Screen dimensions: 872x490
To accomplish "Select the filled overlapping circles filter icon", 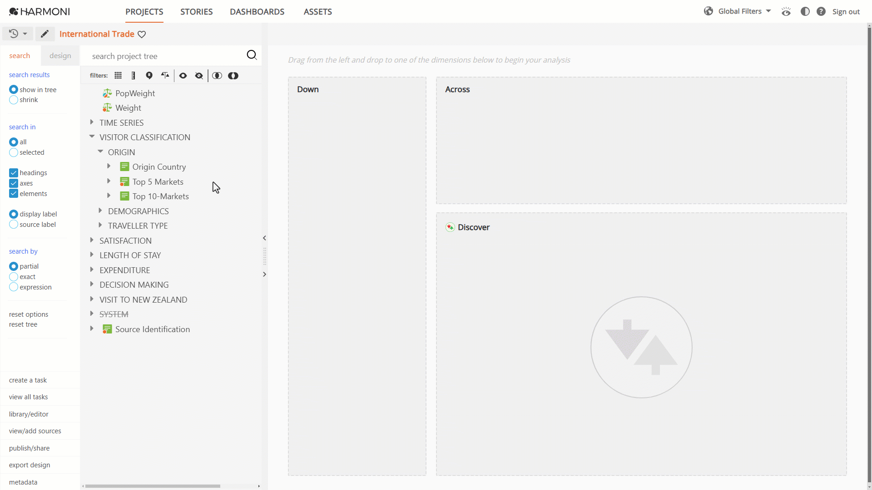I will click(233, 76).
